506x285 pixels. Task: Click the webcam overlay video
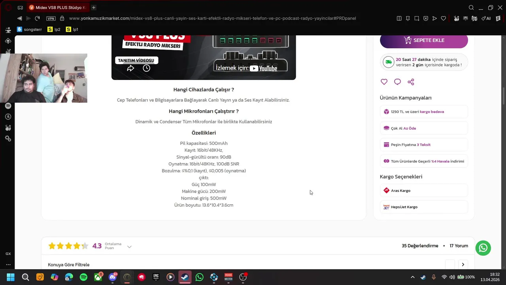point(43,78)
